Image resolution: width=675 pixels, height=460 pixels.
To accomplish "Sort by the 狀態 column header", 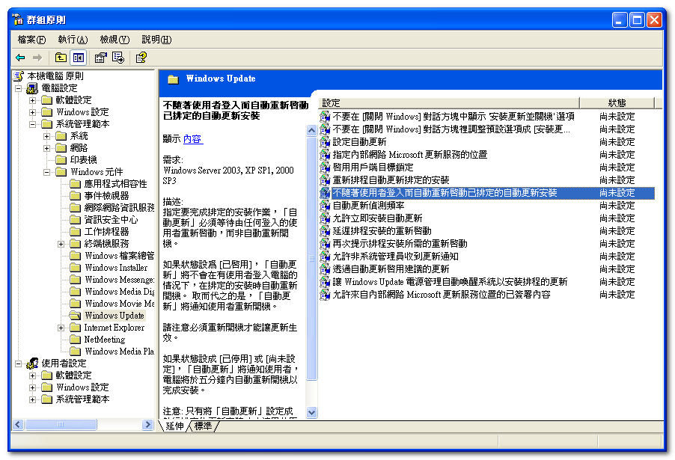I will pyautogui.click(x=617, y=102).
